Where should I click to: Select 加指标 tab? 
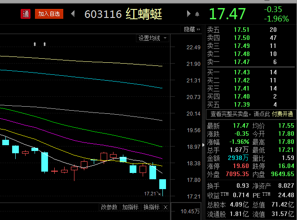(130, 207)
